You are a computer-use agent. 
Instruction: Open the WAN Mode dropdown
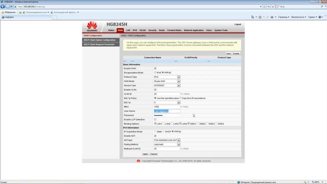click(167, 81)
